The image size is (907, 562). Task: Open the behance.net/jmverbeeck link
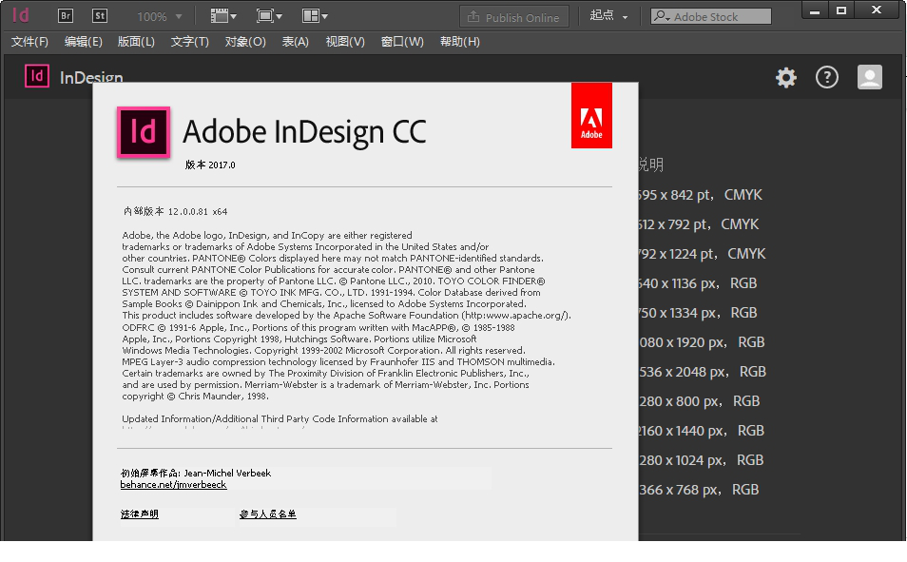(174, 484)
